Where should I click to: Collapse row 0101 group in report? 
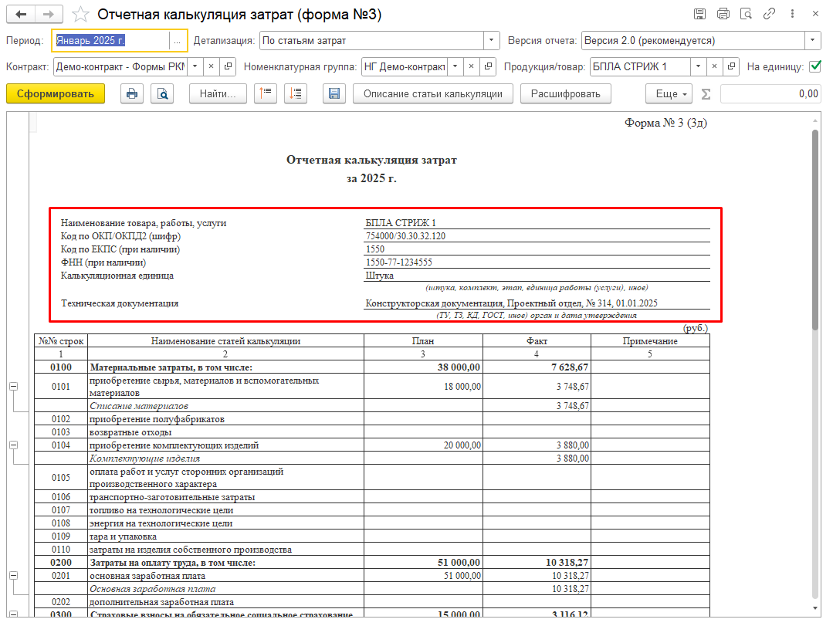(13, 386)
